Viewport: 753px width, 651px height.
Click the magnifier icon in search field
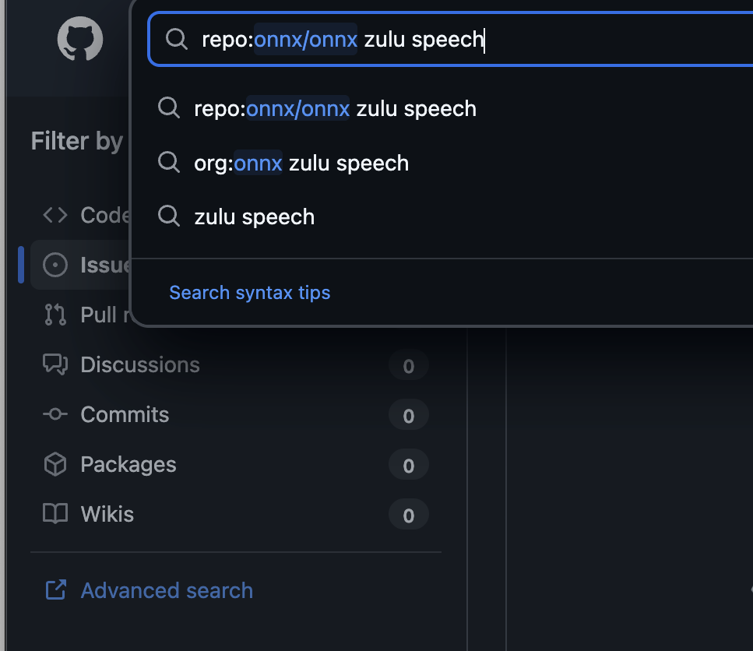tap(177, 39)
